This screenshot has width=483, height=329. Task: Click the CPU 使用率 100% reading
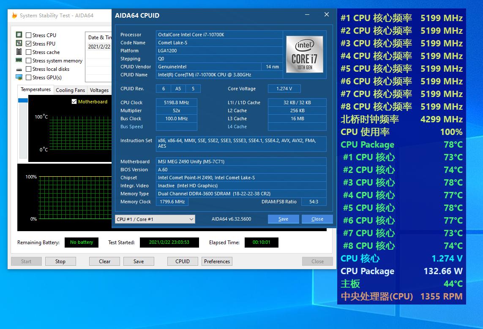point(401,132)
